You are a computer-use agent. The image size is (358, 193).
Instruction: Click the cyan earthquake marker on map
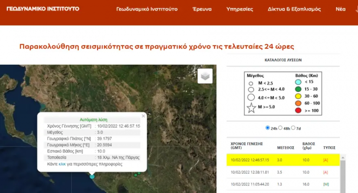point(92,177)
